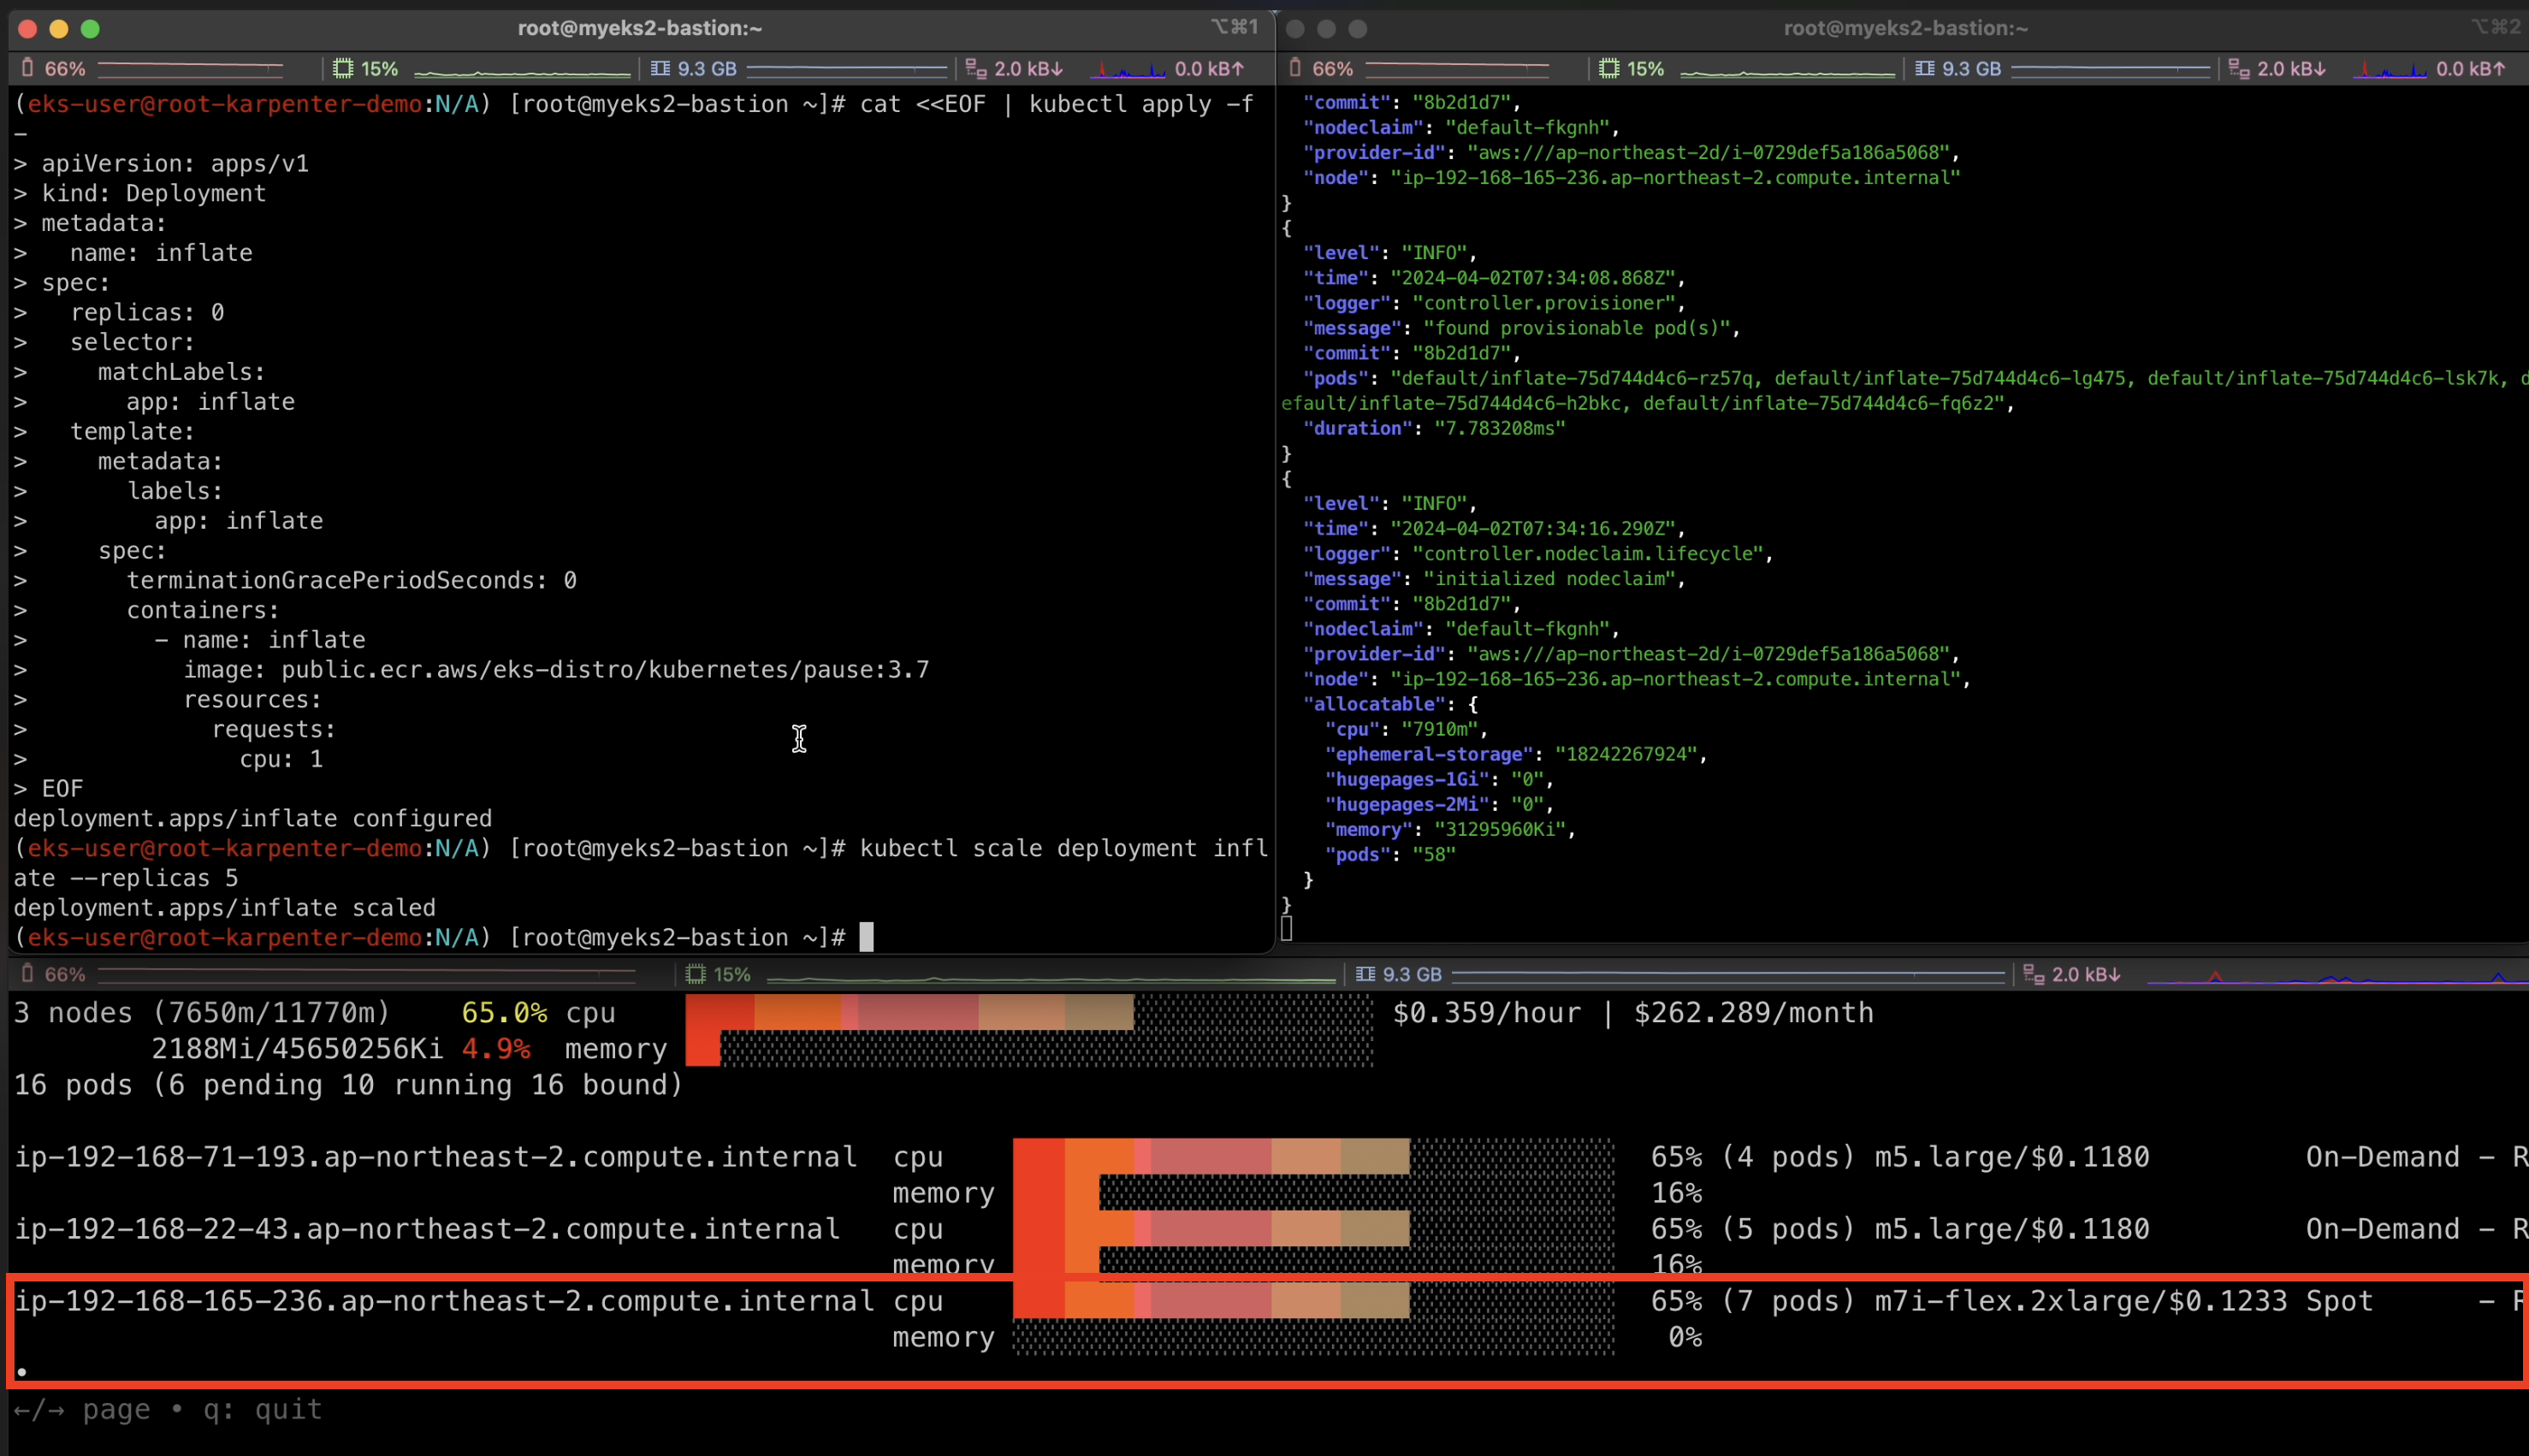
Task: Select left pane title root@myeks2-bastion
Action: pyautogui.click(x=639, y=28)
